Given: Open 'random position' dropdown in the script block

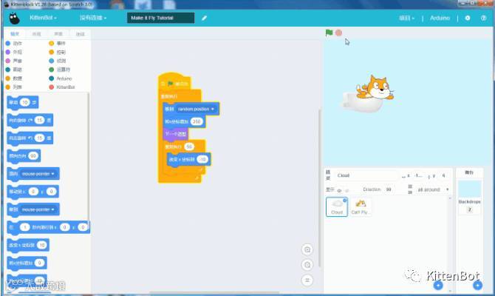Looking at the screenshot, I should coord(196,109).
